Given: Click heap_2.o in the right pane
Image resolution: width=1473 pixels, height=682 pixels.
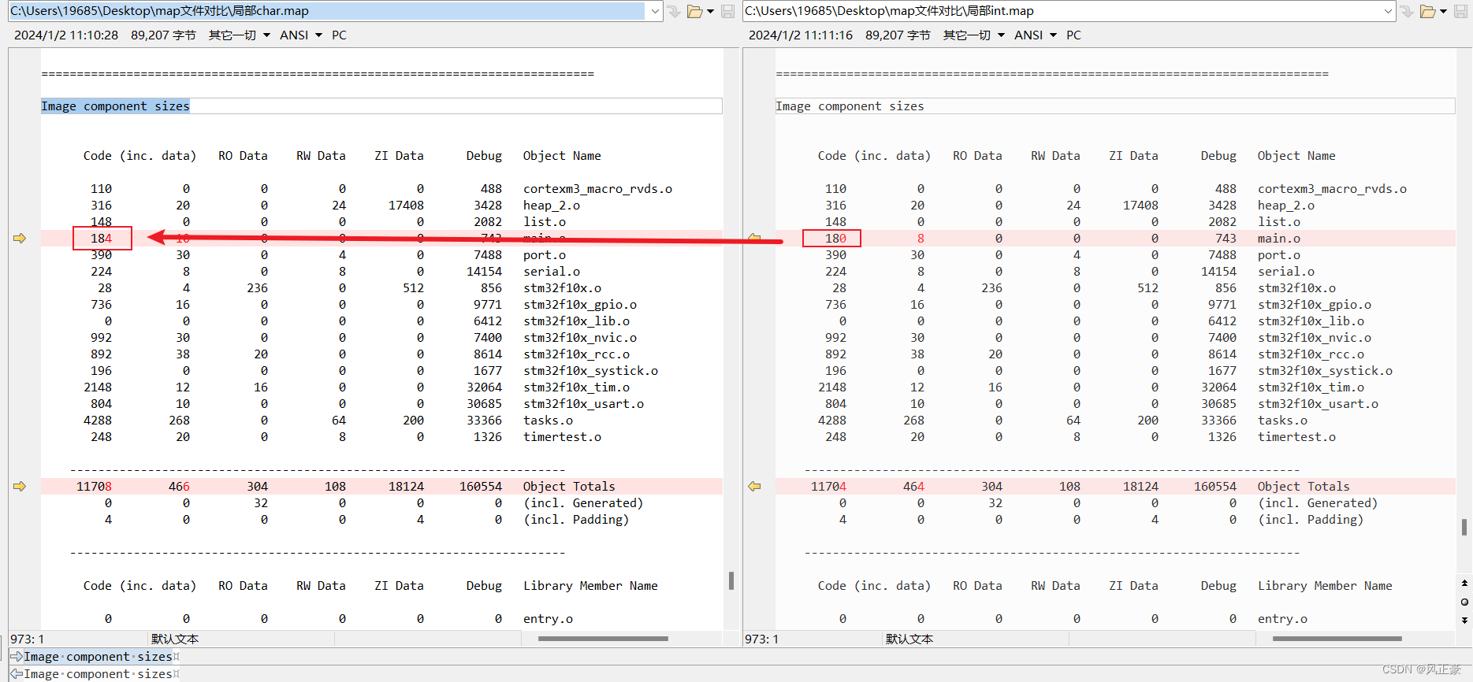Looking at the screenshot, I should coord(1286,205).
